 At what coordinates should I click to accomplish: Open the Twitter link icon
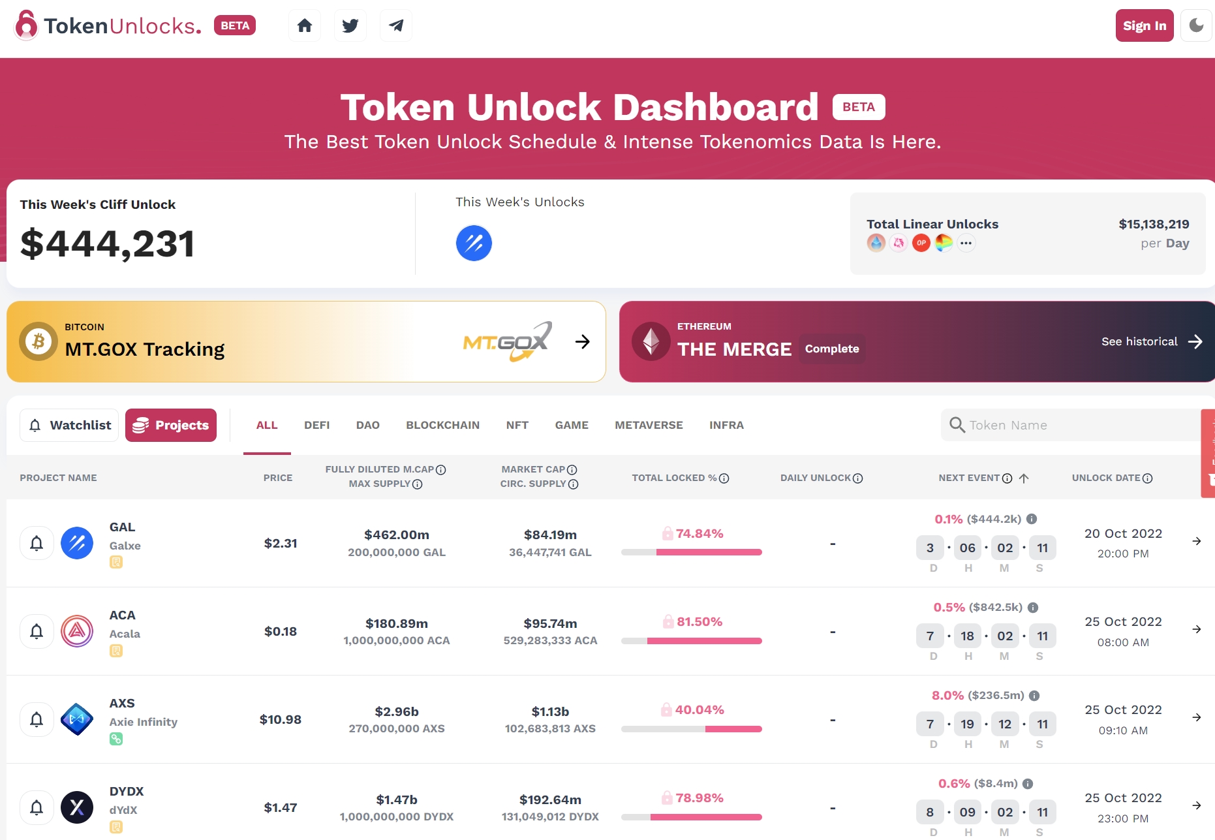pyautogui.click(x=350, y=26)
